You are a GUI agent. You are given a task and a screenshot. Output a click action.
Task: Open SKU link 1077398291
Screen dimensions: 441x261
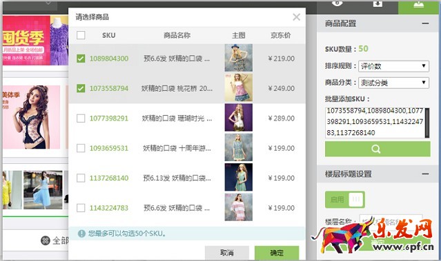pos(109,118)
